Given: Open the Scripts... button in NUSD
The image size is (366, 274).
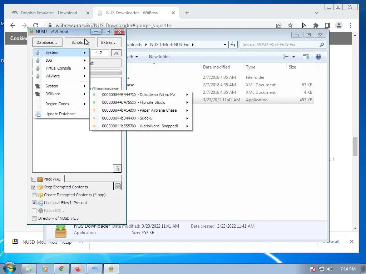Looking at the screenshot, I should 80,42.
